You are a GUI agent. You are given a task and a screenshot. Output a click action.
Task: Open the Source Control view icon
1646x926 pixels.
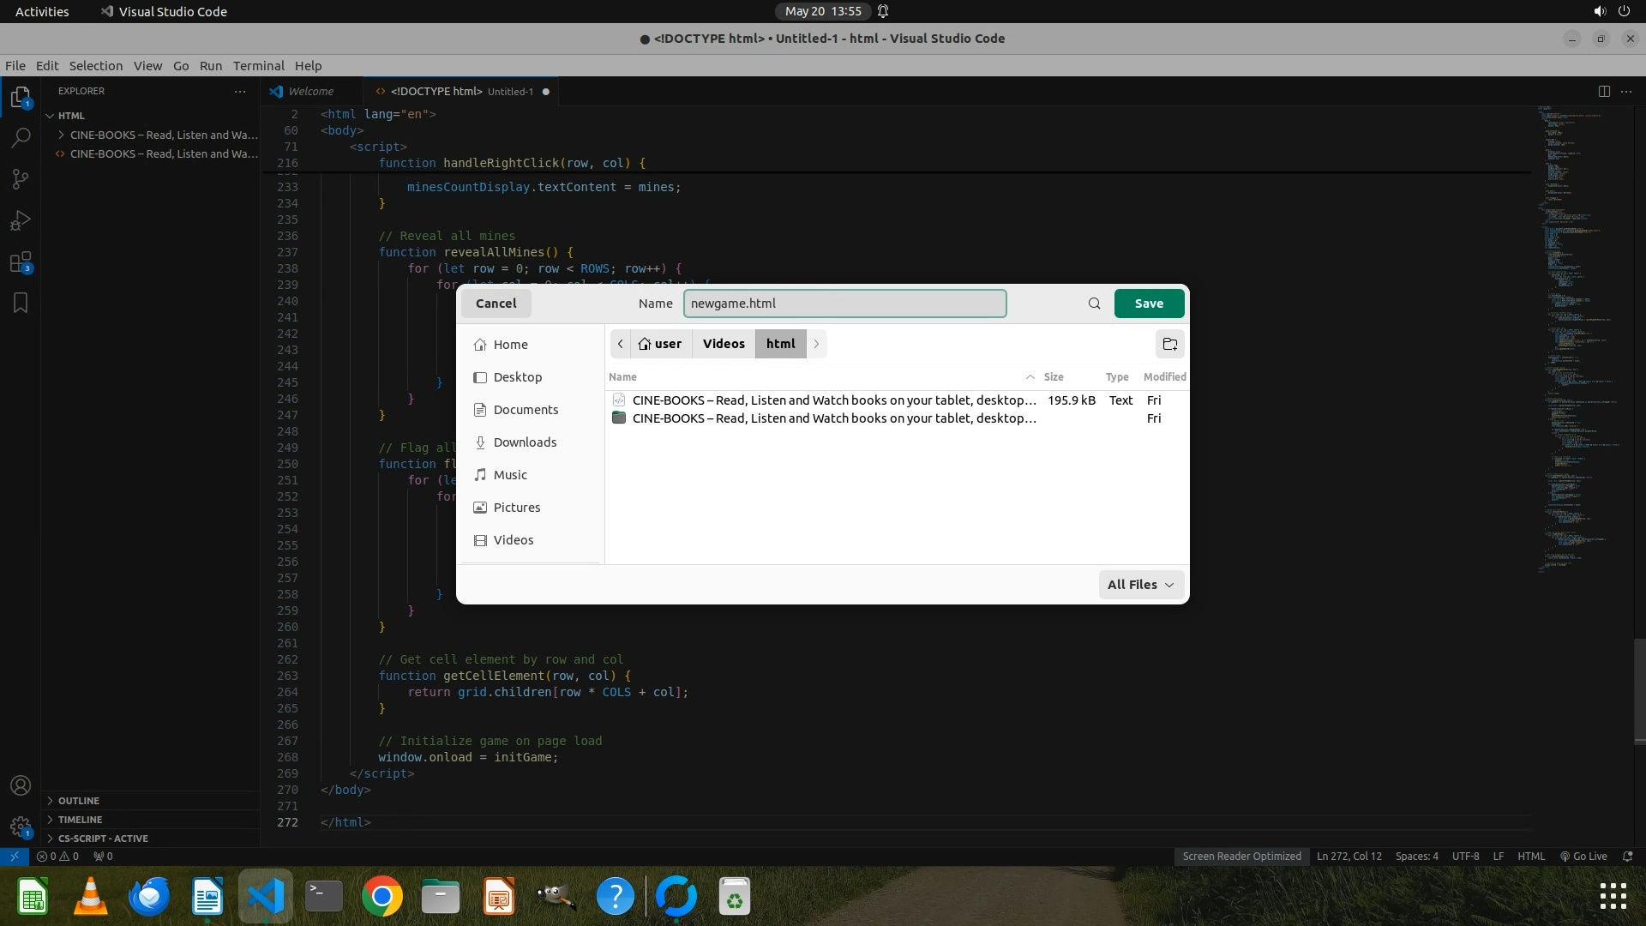pos(21,178)
